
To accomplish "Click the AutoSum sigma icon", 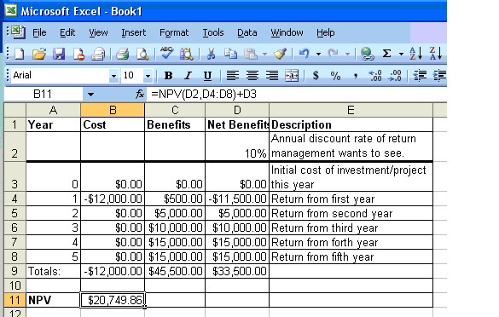I will click(x=386, y=54).
